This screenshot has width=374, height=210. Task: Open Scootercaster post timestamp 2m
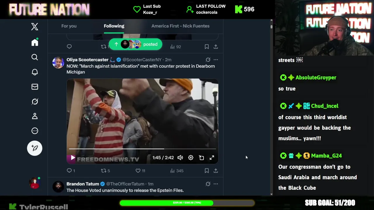168,60
